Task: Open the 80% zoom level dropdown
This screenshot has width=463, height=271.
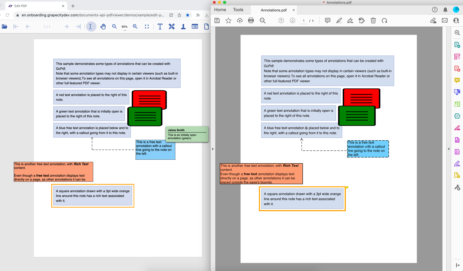Action: pos(125,27)
